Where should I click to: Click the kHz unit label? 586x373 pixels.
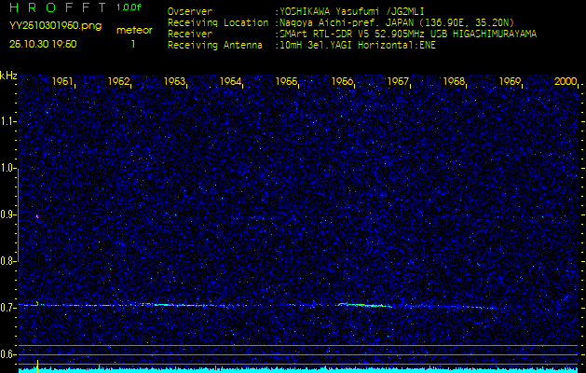(x=8, y=76)
